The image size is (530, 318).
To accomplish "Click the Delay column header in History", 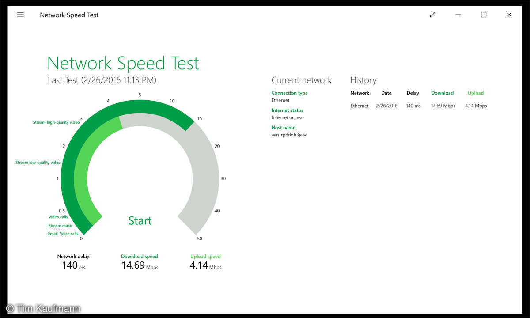I will pos(413,93).
